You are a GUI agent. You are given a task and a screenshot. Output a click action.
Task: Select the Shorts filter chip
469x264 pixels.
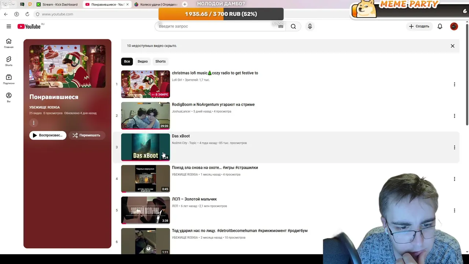(160, 61)
